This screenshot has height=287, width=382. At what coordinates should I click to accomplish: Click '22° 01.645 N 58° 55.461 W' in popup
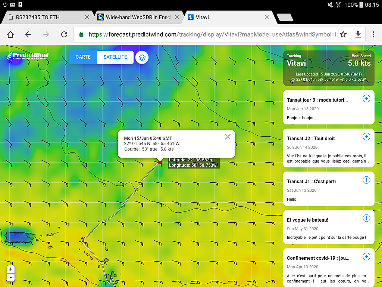151,143
